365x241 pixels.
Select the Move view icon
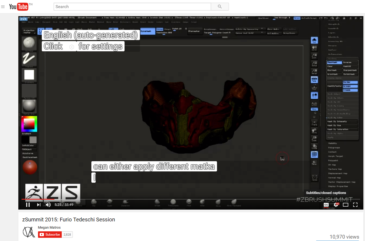(314, 131)
